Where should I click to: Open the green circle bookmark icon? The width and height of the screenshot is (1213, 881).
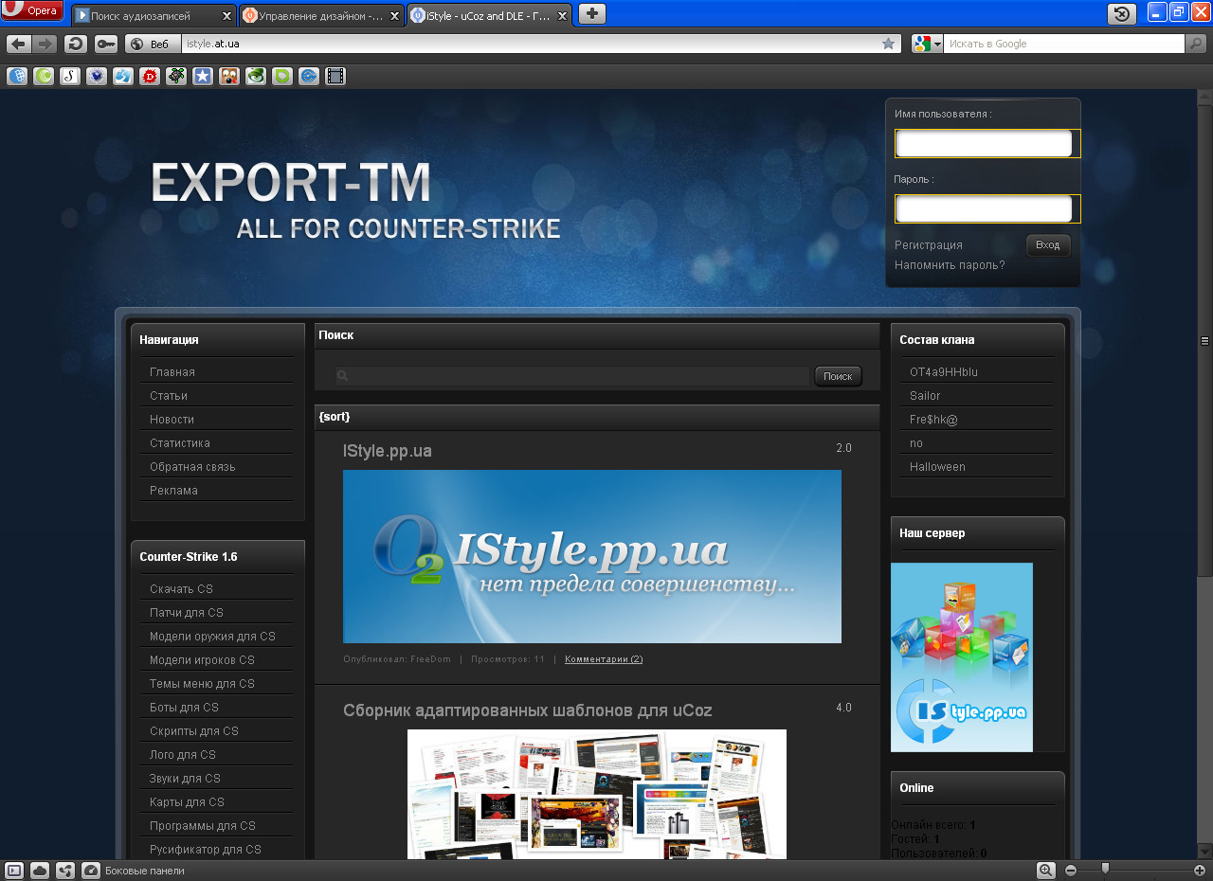click(44, 77)
